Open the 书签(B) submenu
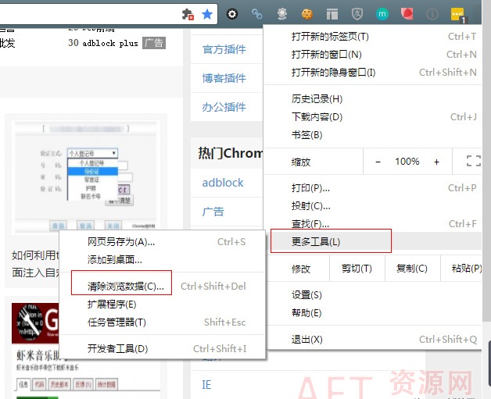Image resolution: width=491 pixels, height=399 pixels. (306, 135)
